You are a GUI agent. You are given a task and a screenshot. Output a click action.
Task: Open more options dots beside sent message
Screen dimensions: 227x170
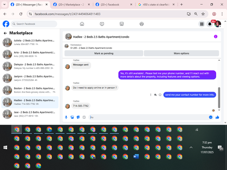tap(151, 95)
